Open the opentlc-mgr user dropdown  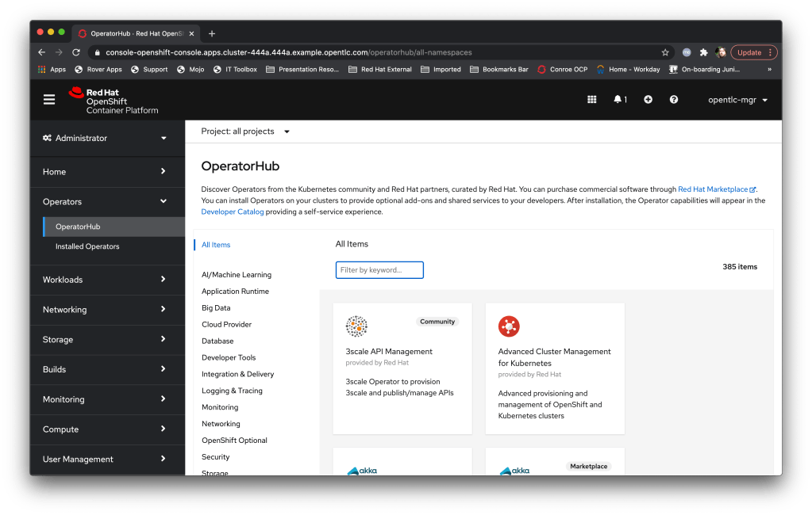coord(737,100)
